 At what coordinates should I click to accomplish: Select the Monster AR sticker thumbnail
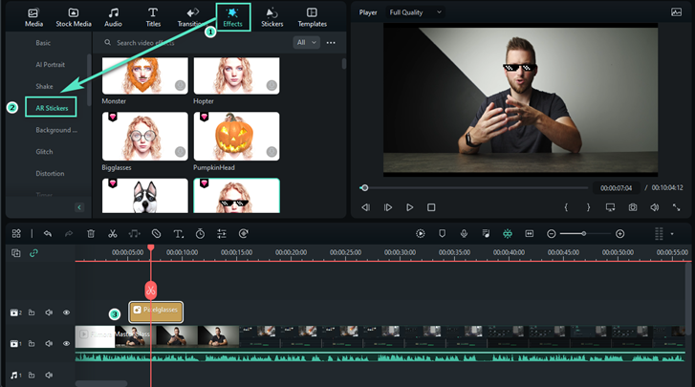tap(145, 75)
